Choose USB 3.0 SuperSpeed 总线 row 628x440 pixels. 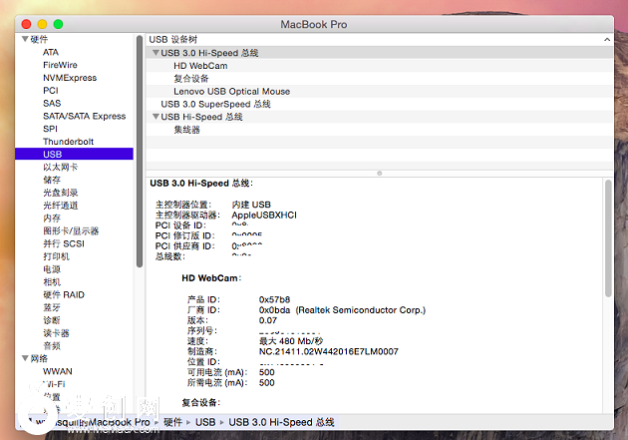click(215, 104)
